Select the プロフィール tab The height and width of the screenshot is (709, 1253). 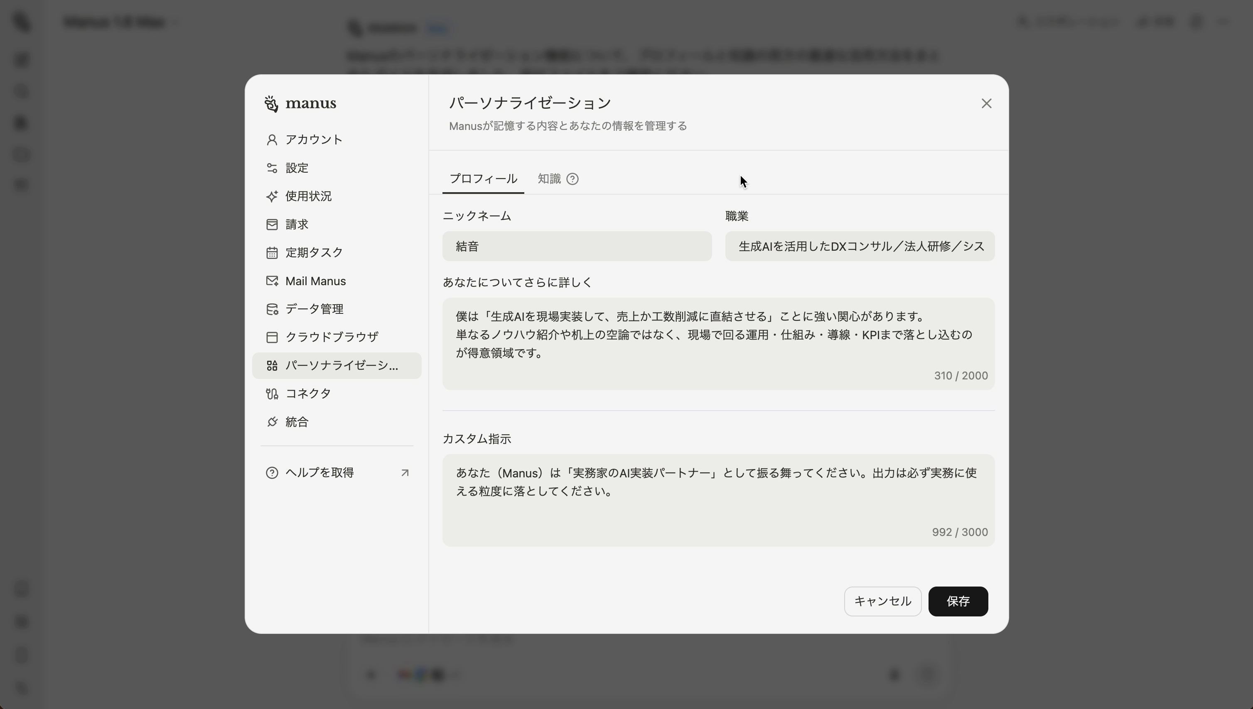[x=483, y=179]
